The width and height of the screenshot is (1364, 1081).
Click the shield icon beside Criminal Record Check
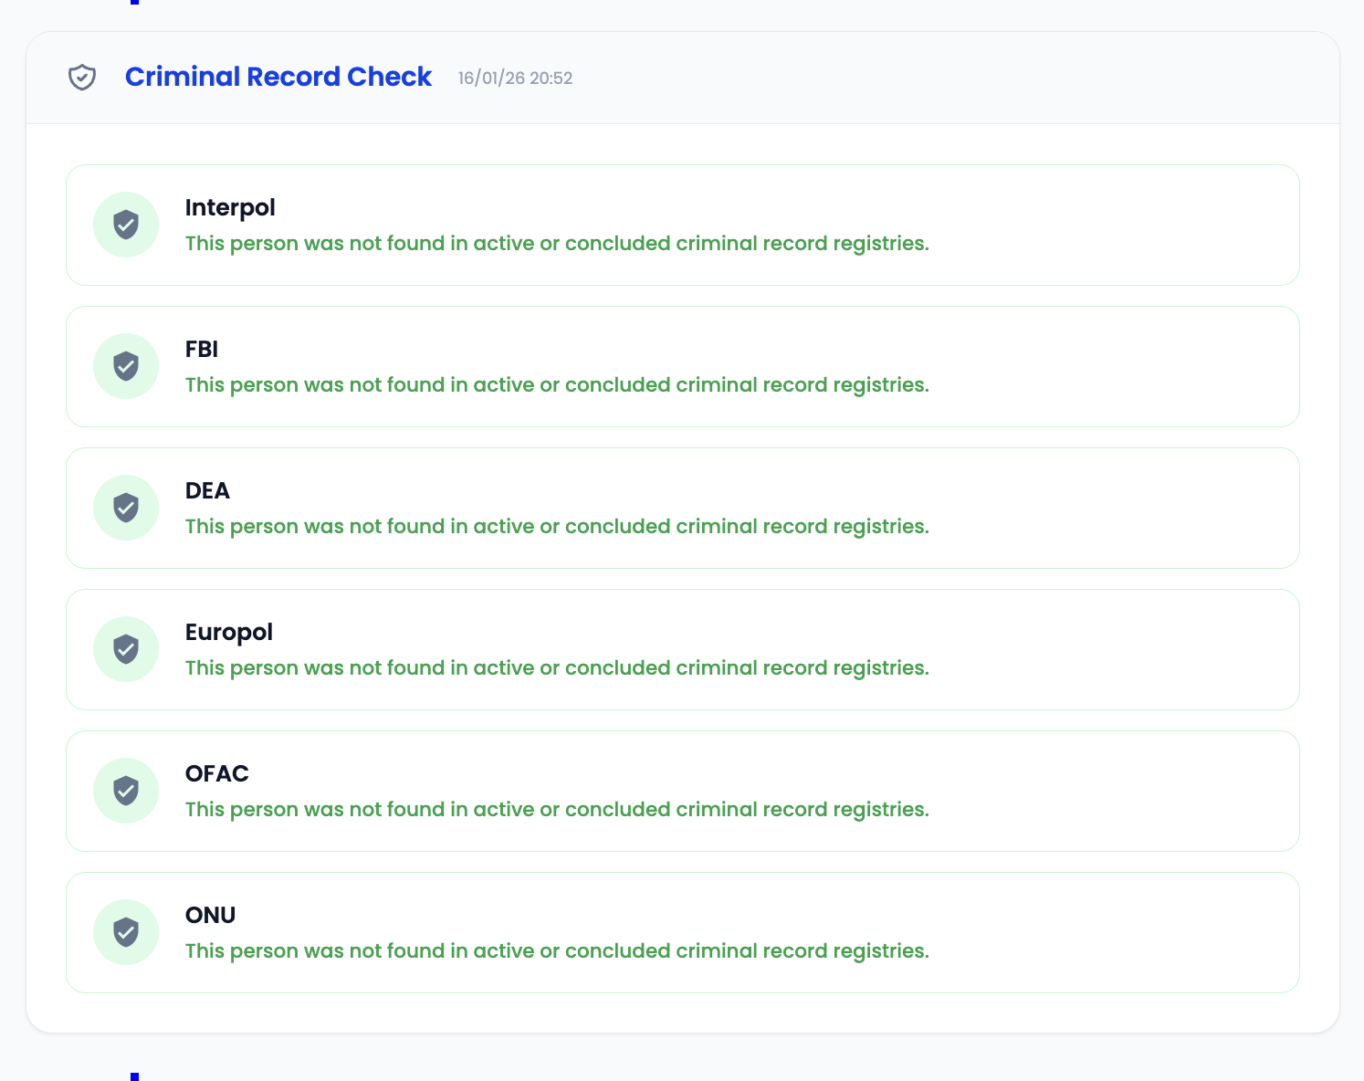(x=82, y=78)
